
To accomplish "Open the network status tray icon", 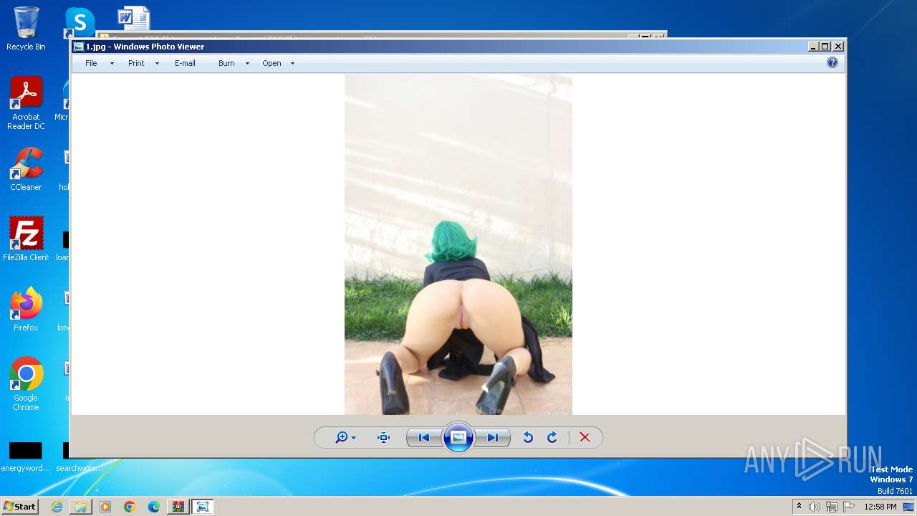I will (832, 507).
